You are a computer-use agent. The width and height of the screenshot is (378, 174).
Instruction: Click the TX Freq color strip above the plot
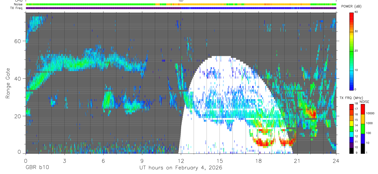(x=181, y=8)
